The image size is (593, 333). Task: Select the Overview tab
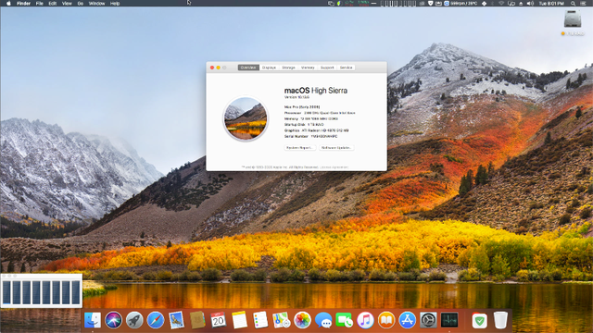tap(248, 68)
